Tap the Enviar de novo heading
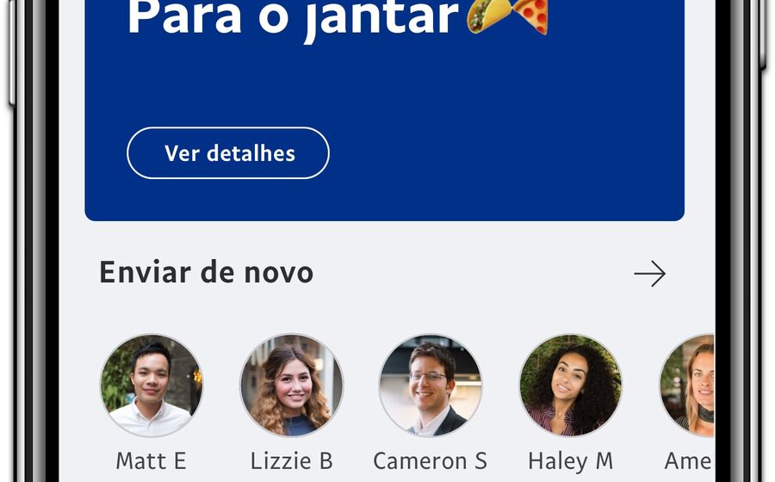This screenshot has height=482, width=775. coord(206,272)
